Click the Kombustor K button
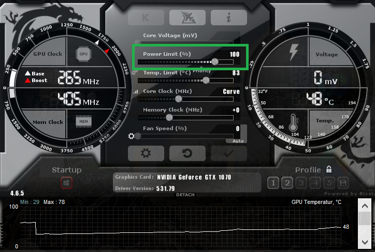 point(146,18)
